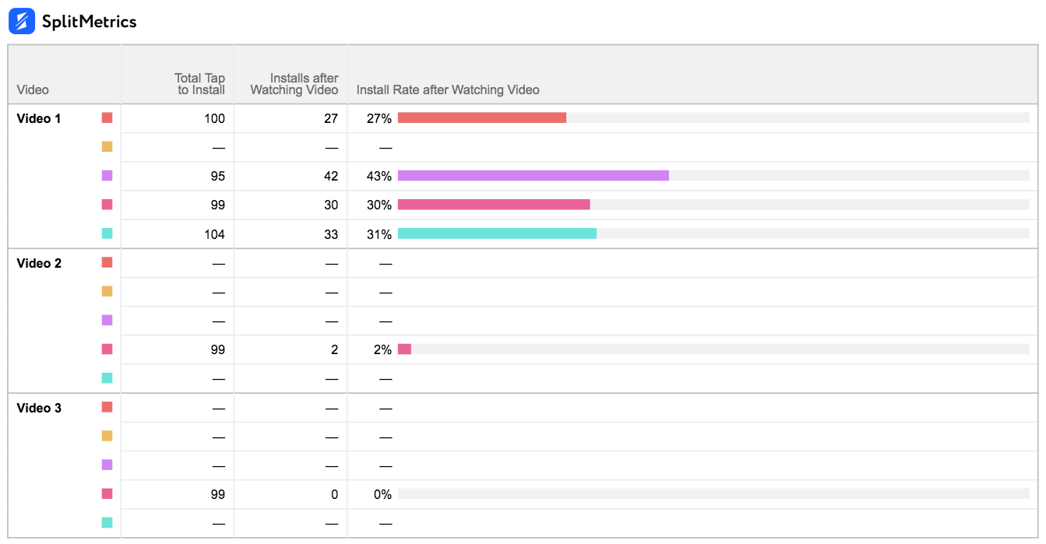Select the teal variation icon at the bottom of Video 3
1046x544 pixels.
pos(108,522)
